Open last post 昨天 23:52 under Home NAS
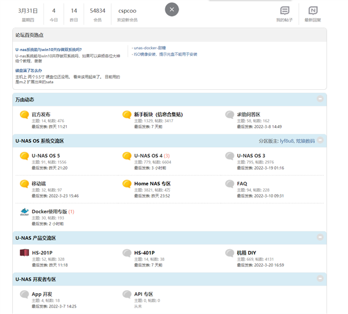The height and width of the screenshot is (314, 348). [161, 196]
